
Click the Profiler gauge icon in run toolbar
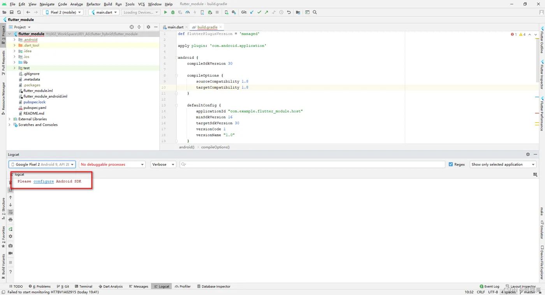[x=188, y=12]
